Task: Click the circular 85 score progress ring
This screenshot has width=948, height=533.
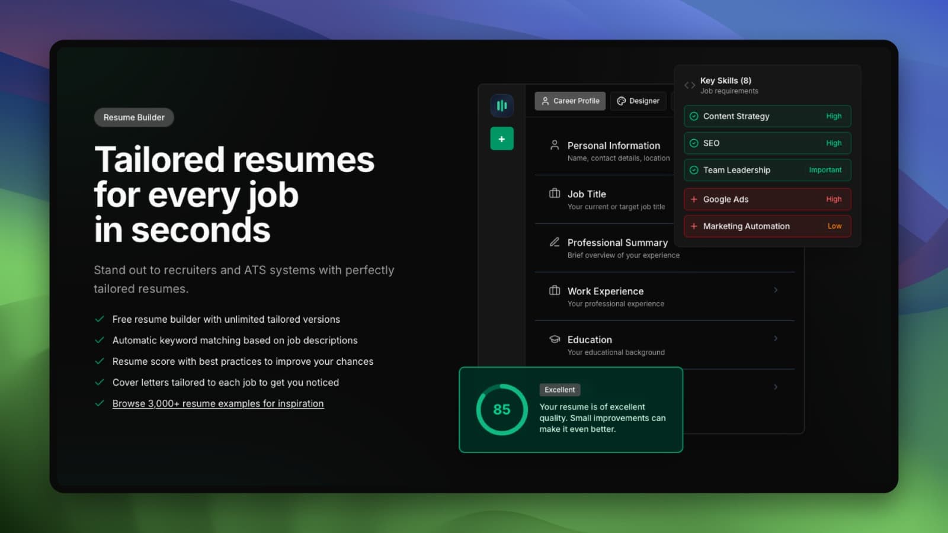Action: [x=502, y=410]
